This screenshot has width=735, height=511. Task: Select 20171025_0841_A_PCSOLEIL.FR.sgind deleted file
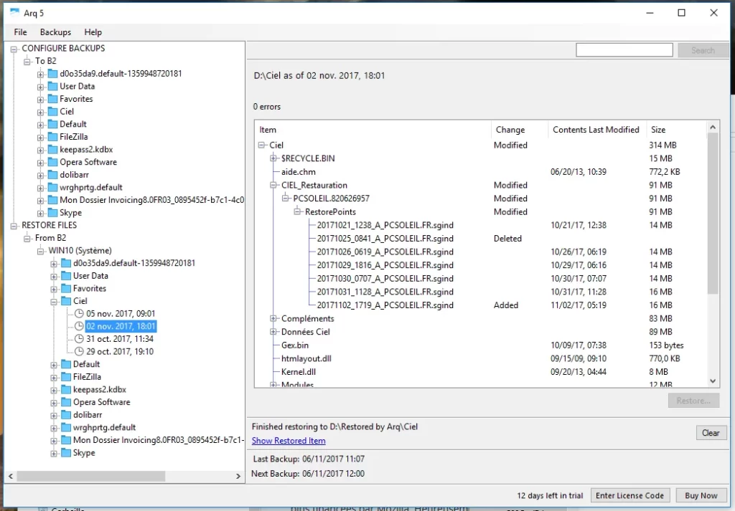click(385, 239)
